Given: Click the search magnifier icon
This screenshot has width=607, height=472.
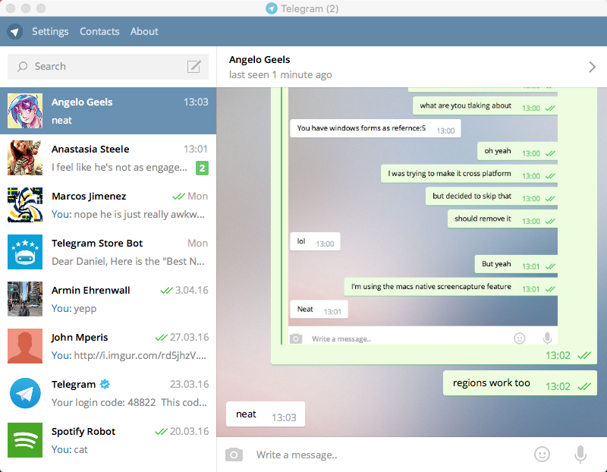Looking at the screenshot, I should point(22,67).
